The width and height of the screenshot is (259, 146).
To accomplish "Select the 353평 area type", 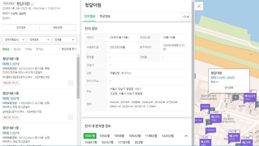I will click(x=139, y=142).
